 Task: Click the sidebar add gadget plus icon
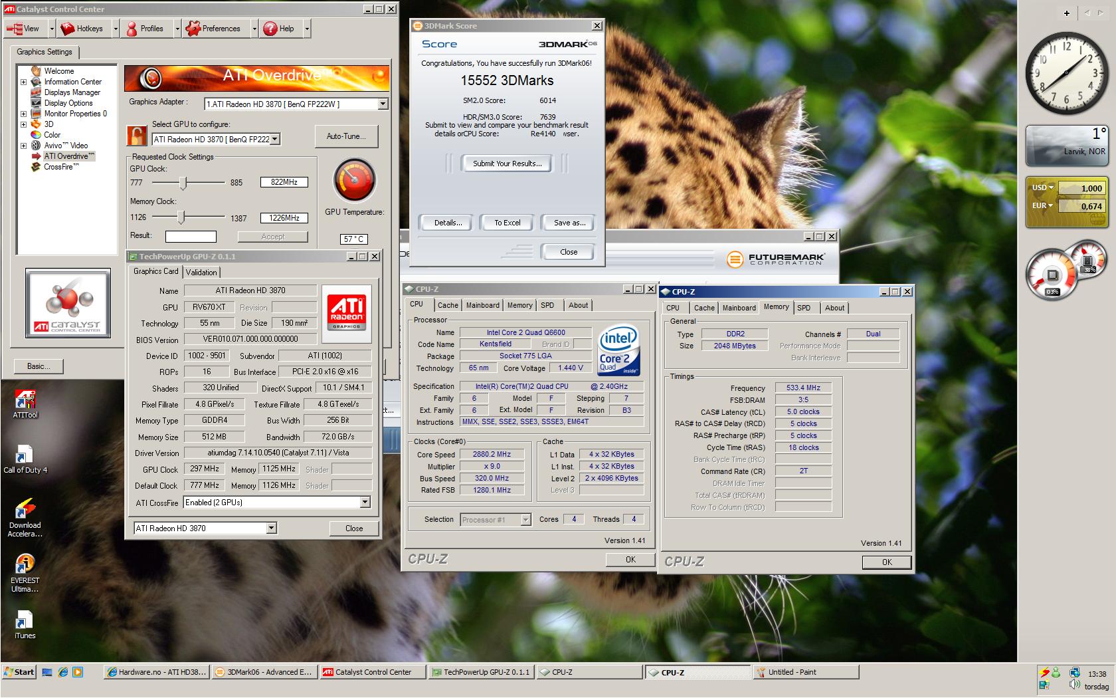tap(1067, 13)
